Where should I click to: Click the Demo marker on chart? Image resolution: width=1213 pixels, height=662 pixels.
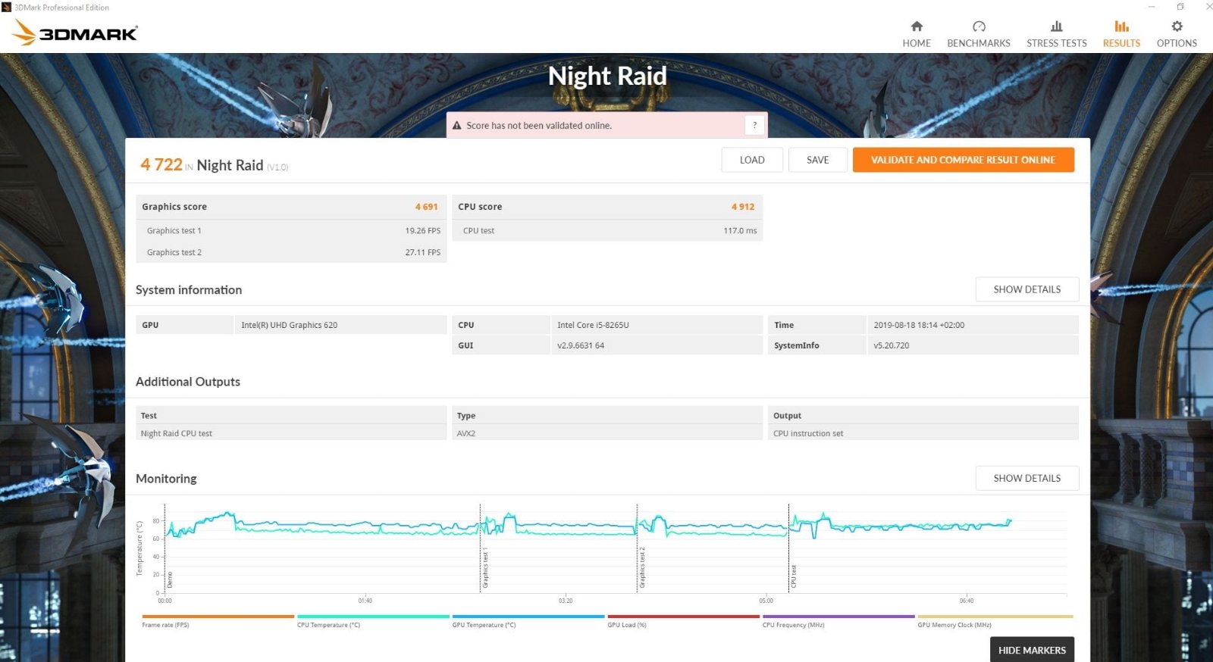[x=170, y=580]
